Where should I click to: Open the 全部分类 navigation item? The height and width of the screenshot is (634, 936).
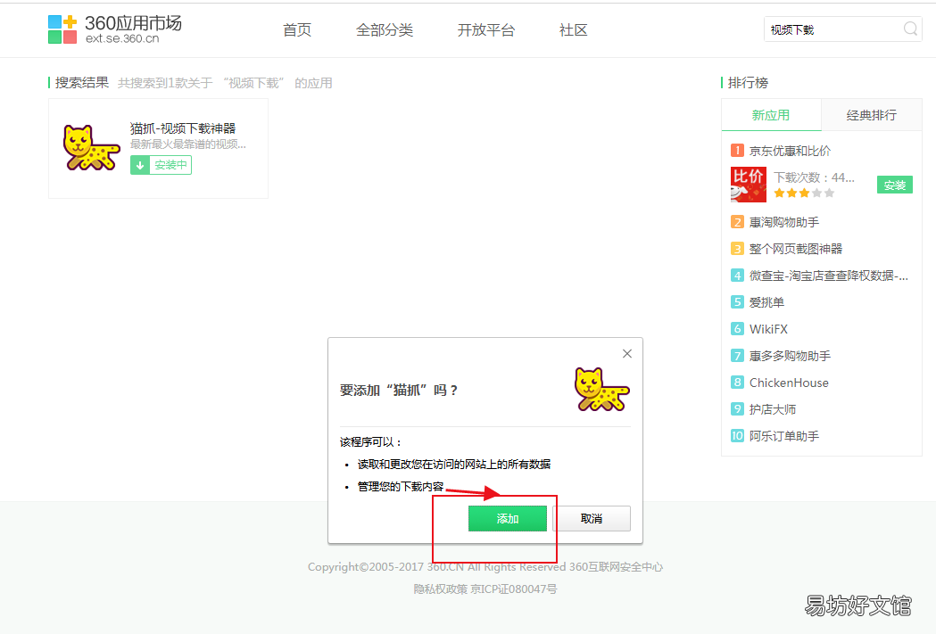(385, 29)
